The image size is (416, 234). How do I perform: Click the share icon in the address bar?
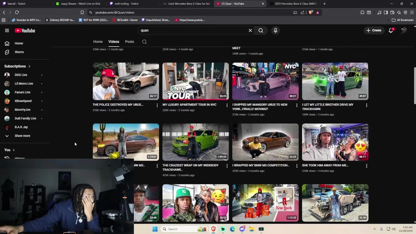(x=303, y=12)
